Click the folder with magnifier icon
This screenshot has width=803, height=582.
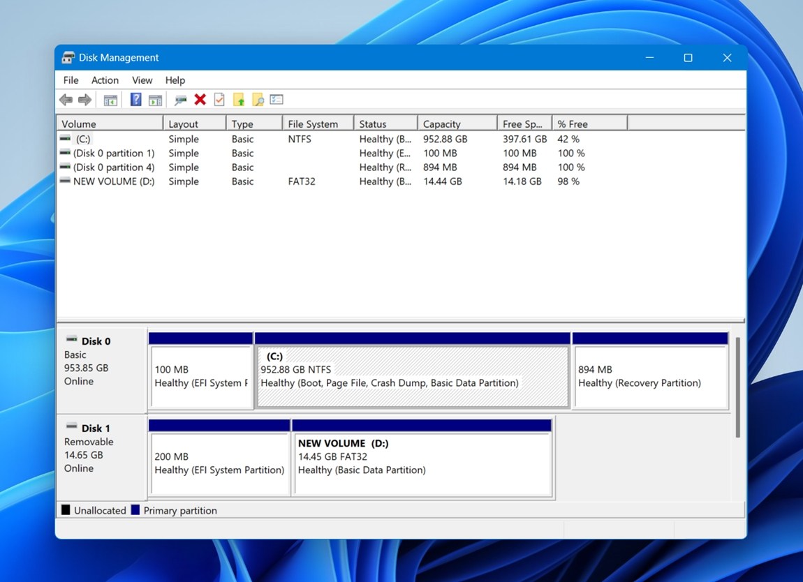point(258,100)
